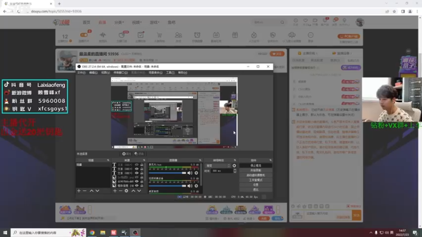Move scene up in Scenes panel
Viewport: 422px width, 237px height.
coord(91,191)
